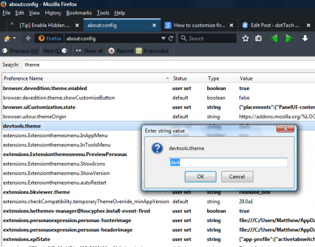315x247 pixels.
Task: Select browser.uiCustomization.state preference
Action: coord(159,107)
